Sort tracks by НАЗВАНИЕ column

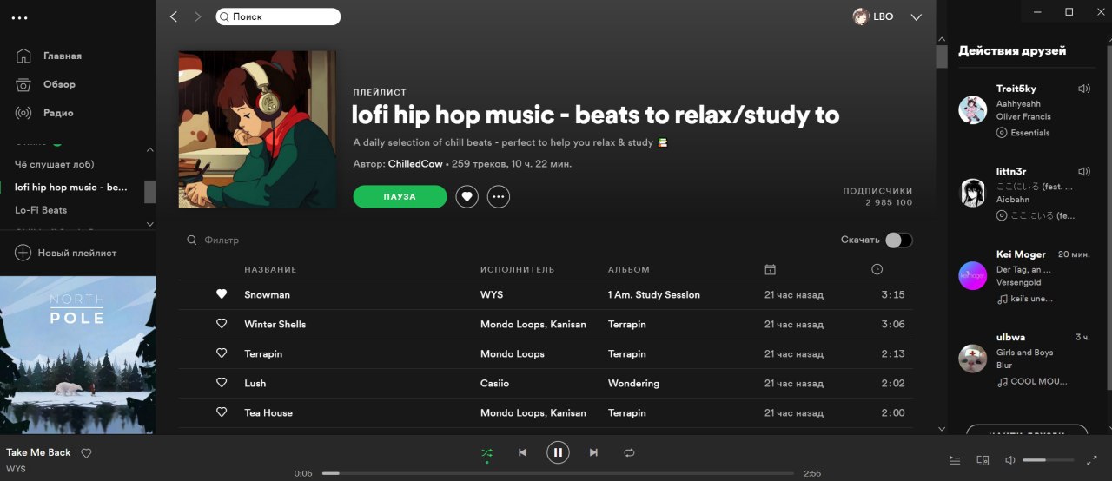click(x=270, y=270)
